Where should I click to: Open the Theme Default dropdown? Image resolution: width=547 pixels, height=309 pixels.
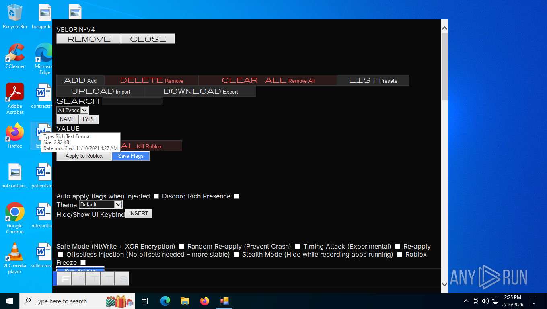click(101, 204)
